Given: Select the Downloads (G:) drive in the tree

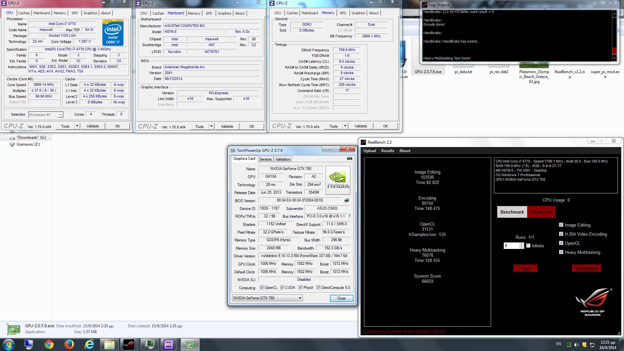Looking at the screenshot, I should click(x=31, y=137).
